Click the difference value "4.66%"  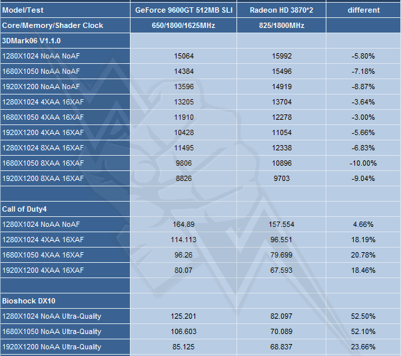pos(363,224)
